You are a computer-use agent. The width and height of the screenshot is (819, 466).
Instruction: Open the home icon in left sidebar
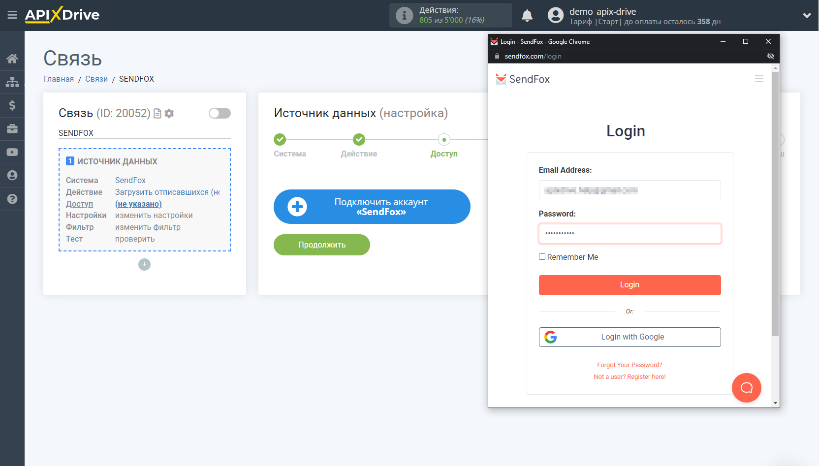pos(12,59)
